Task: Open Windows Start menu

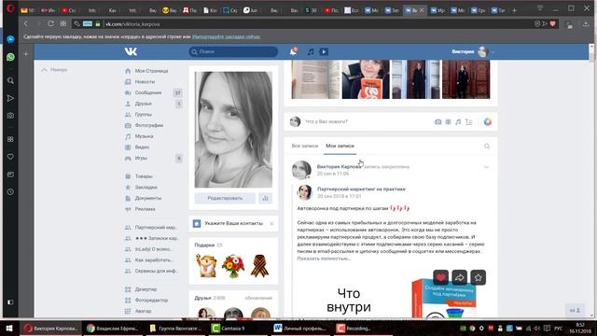Action: (x=9, y=328)
